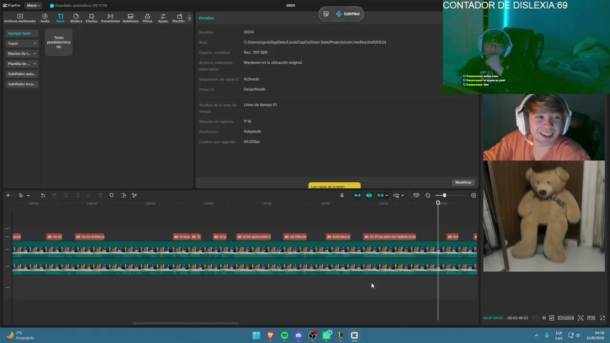Zoom in the timeline
This screenshot has width=610, height=343.
[x=473, y=195]
